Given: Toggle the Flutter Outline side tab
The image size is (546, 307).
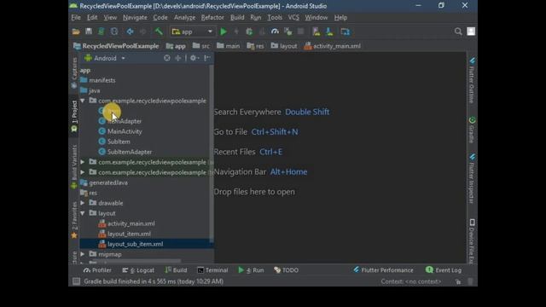Looking at the screenshot, I should (x=472, y=81).
